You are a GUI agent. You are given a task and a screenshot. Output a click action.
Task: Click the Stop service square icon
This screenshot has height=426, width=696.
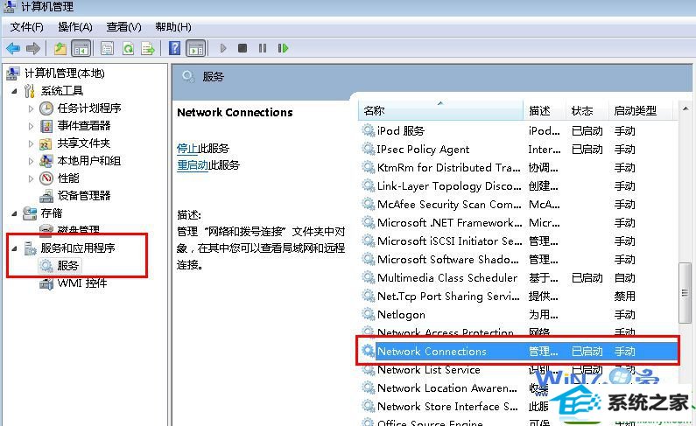click(x=243, y=48)
